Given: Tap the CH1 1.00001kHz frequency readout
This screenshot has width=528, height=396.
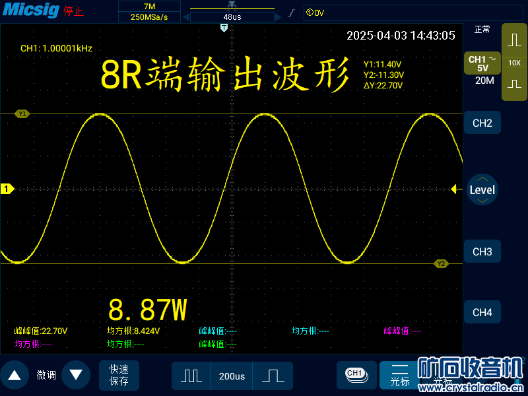Looking at the screenshot, I should (56, 48).
